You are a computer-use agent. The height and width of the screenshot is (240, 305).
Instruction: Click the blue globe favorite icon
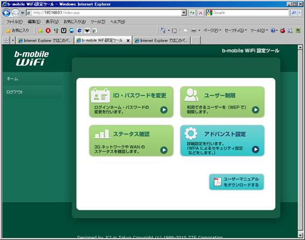click(x=72, y=31)
